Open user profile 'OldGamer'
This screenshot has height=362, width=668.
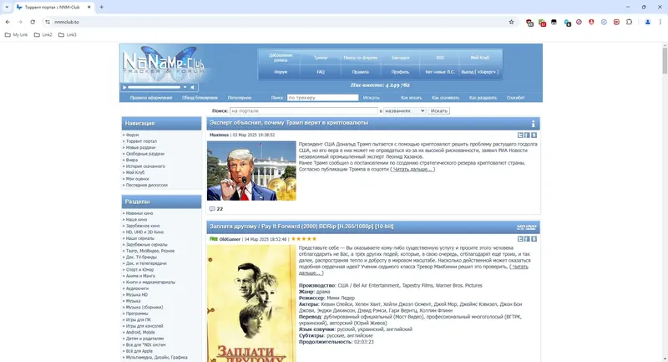pyautogui.click(x=230, y=239)
